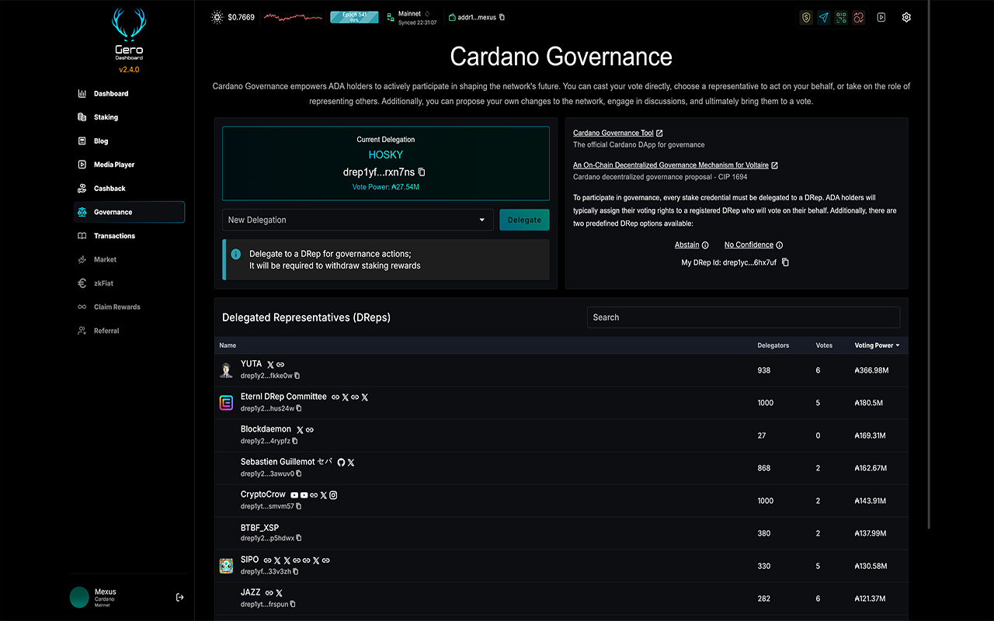Open YUTA's X profile icon
The width and height of the screenshot is (994, 621).
click(270, 365)
